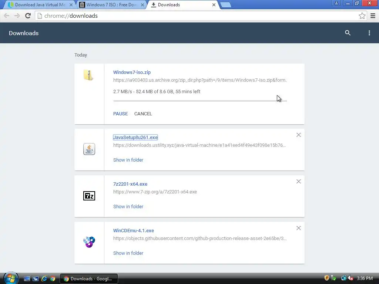Viewport: 379px width, 284px height.
Task: Open the Windows Start menu
Action: 11,278
